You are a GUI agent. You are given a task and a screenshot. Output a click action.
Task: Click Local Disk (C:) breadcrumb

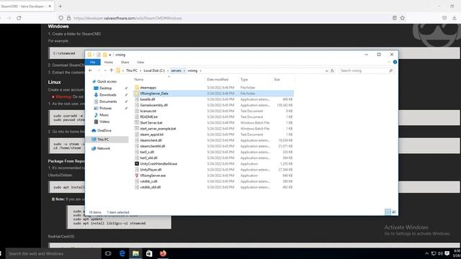pyautogui.click(x=154, y=71)
